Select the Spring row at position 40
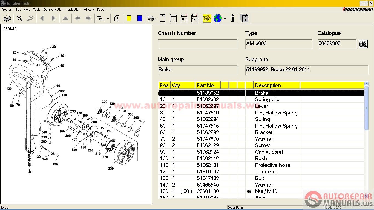 261,119
